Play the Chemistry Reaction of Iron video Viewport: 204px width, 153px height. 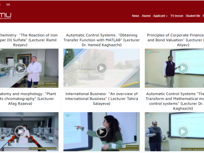click(x=20, y=68)
